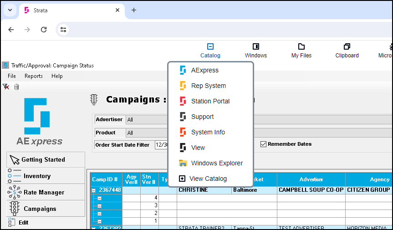This screenshot has height=230, width=393.
Task: Open the tab search dropdown
Action: point(10,10)
